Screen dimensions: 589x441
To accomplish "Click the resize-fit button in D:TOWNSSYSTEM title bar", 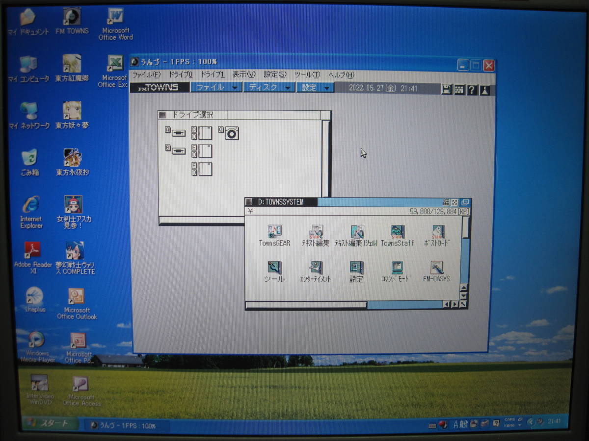I will coord(455,202).
